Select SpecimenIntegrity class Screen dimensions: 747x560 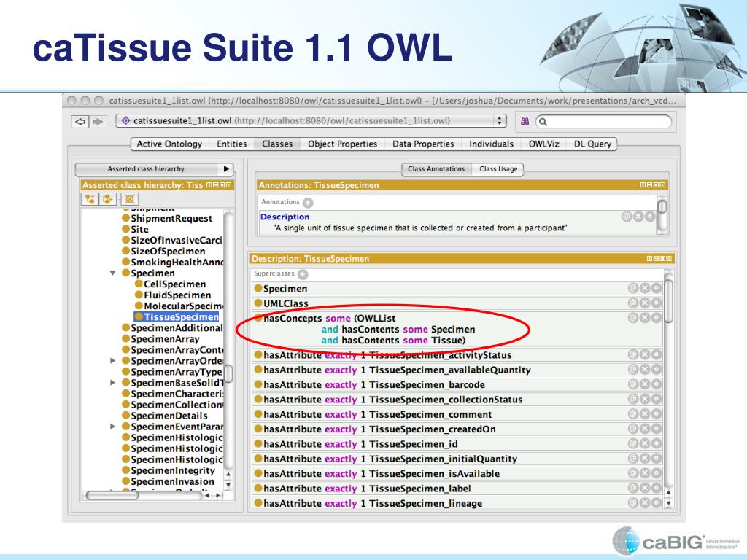pyautogui.click(x=173, y=470)
